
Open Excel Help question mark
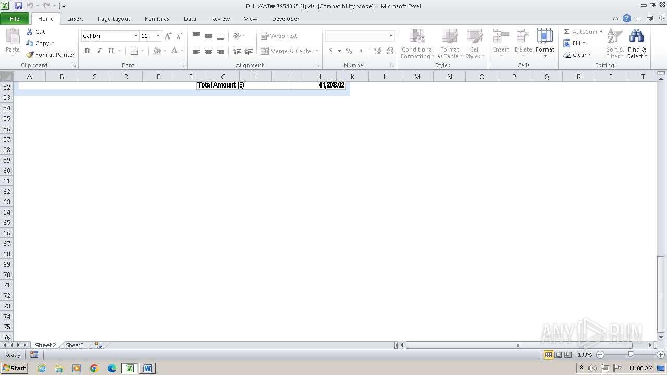[x=627, y=19]
